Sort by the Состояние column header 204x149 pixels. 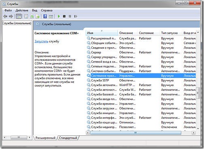(x=149, y=33)
